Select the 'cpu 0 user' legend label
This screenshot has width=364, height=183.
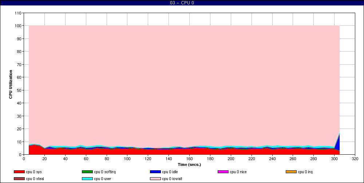(102, 179)
